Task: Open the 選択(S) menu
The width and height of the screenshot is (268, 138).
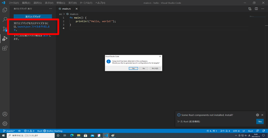Action: coord(37,3)
